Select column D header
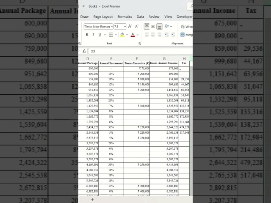The width and height of the screenshot is (271, 203). pos(88,59)
